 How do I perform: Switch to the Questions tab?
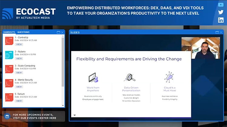(x=23, y=32)
